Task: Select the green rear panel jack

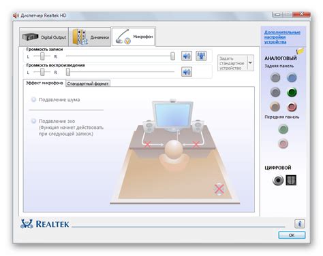Action: tap(292, 92)
